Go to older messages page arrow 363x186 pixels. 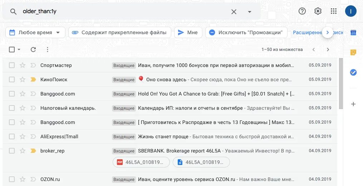[x=328, y=50]
